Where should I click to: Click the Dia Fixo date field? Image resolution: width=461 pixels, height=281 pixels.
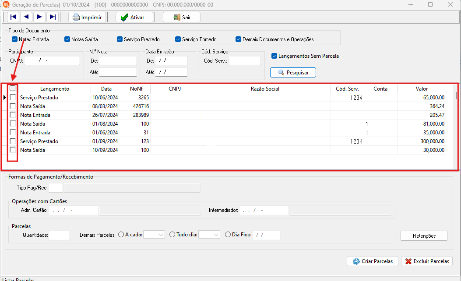266,235
